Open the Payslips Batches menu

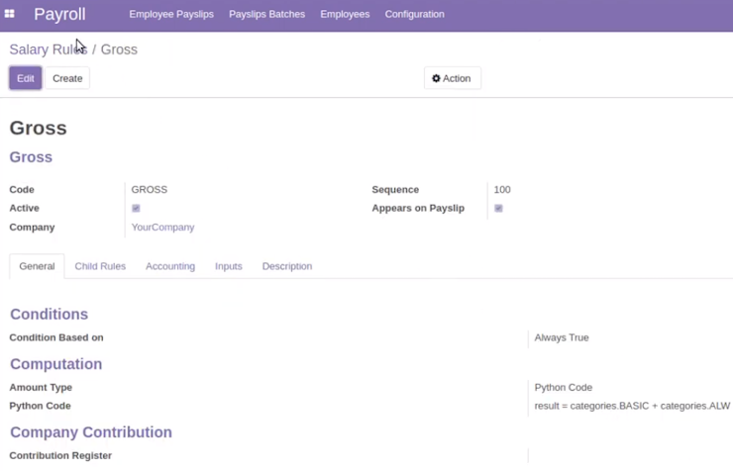266,14
